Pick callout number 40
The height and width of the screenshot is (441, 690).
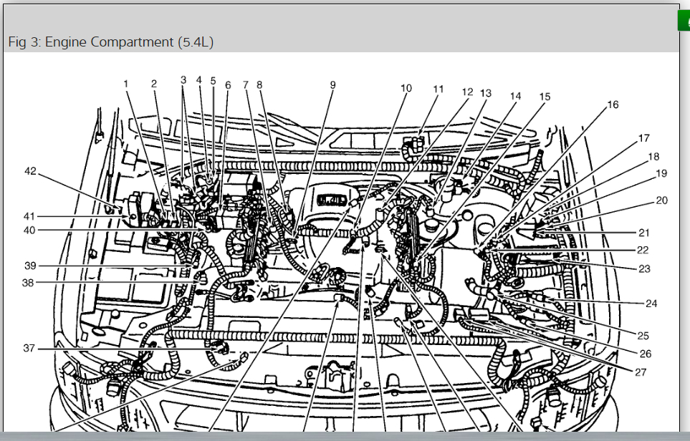[x=29, y=230]
